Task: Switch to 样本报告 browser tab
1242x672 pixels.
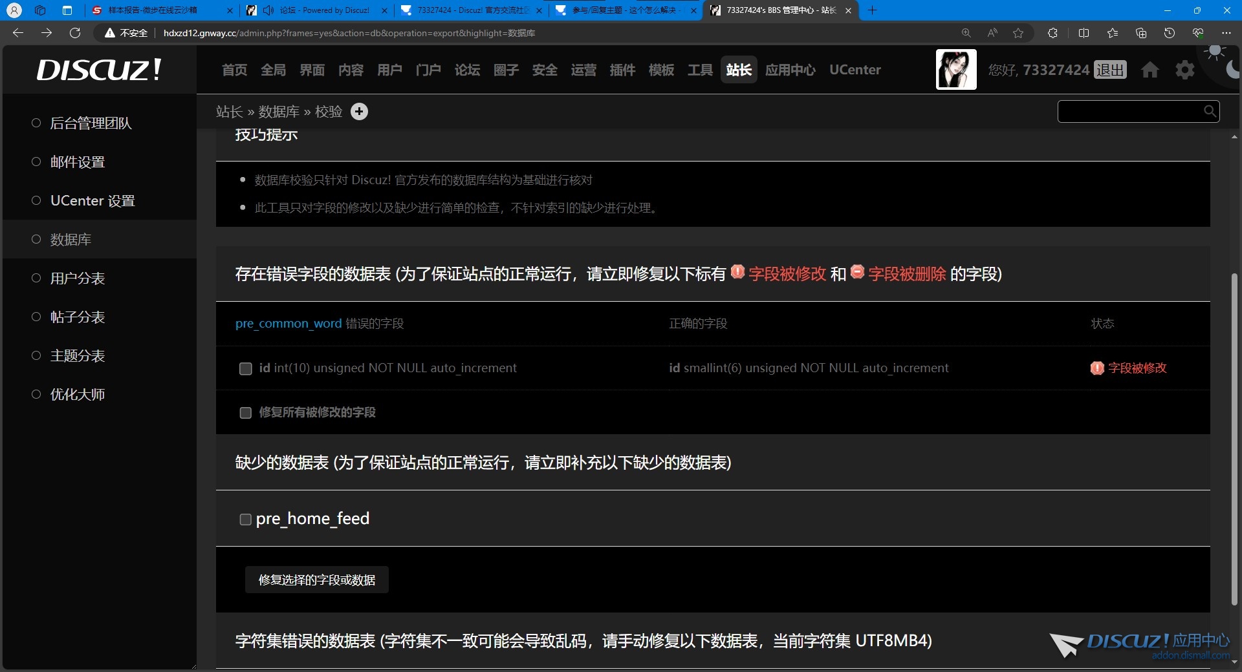Action: click(162, 10)
